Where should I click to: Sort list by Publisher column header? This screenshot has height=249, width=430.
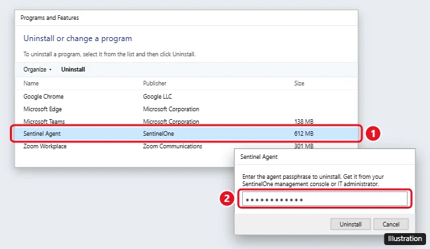(x=155, y=83)
